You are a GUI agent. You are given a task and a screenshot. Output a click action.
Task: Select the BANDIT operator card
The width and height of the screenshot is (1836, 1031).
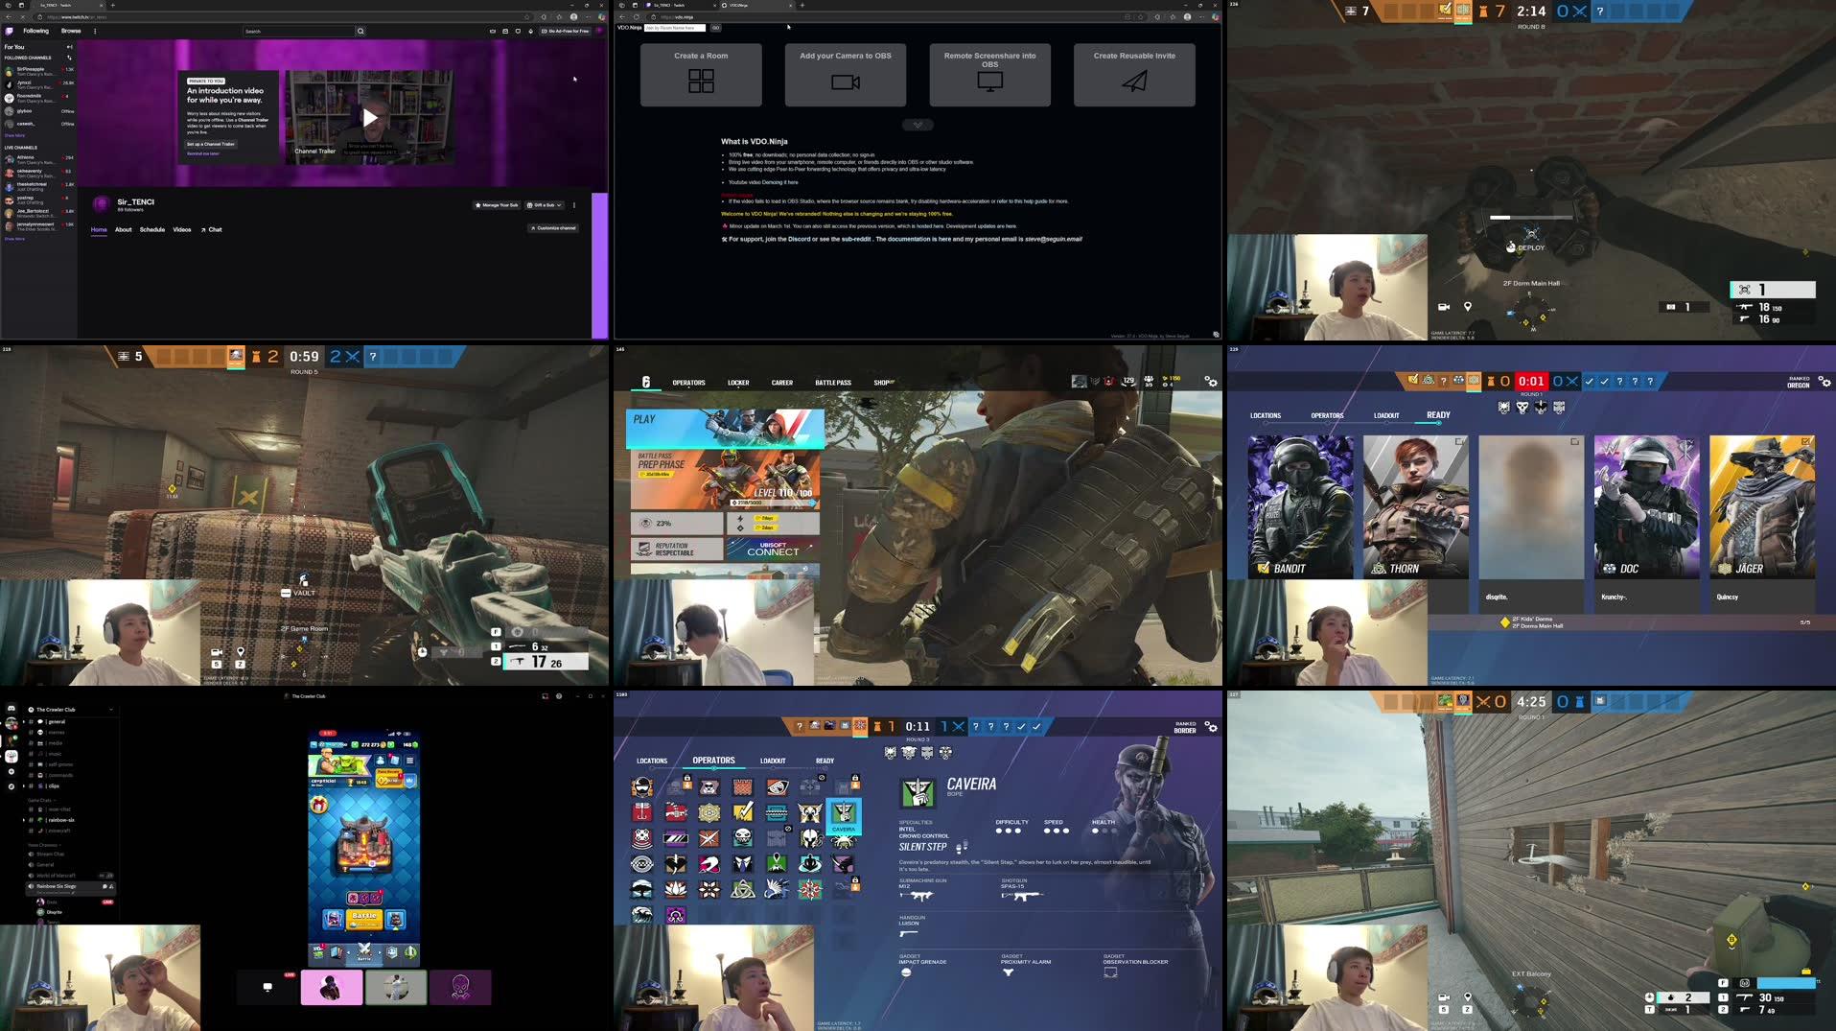pyautogui.click(x=1300, y=506)
